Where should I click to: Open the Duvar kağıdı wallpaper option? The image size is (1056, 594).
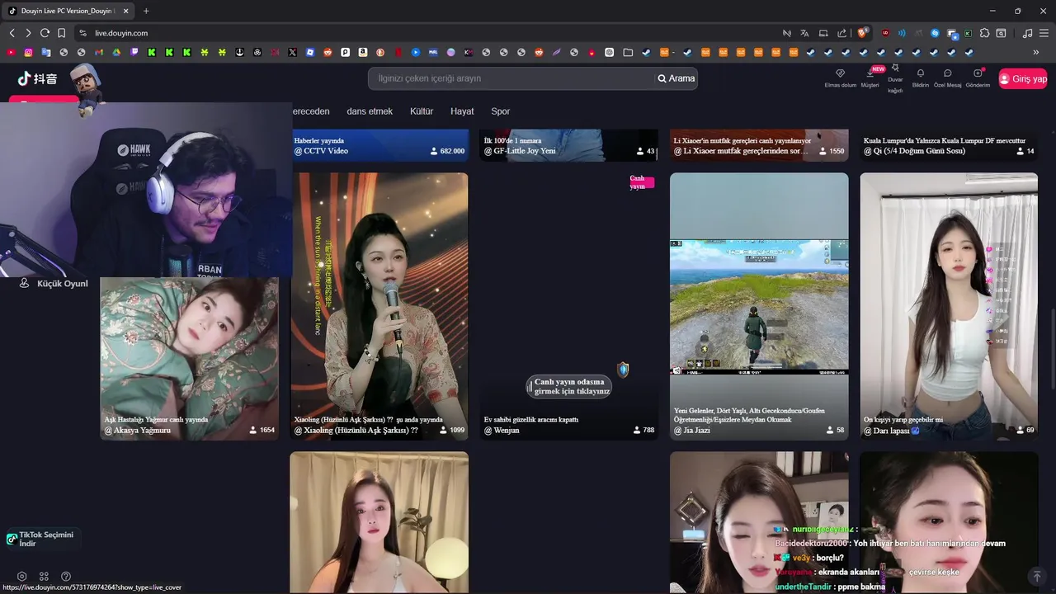(895, 79)
